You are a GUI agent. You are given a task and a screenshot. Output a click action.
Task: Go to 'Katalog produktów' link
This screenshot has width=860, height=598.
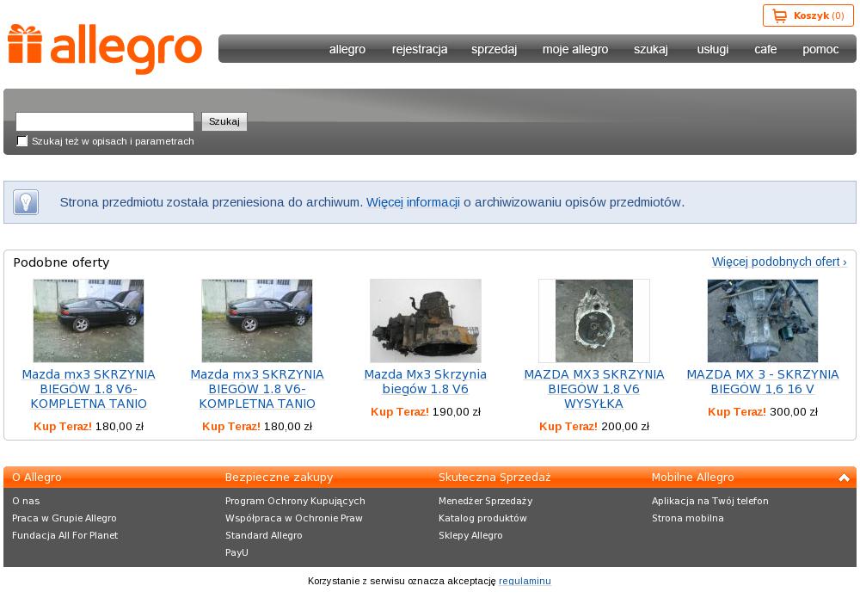point(482,518)
